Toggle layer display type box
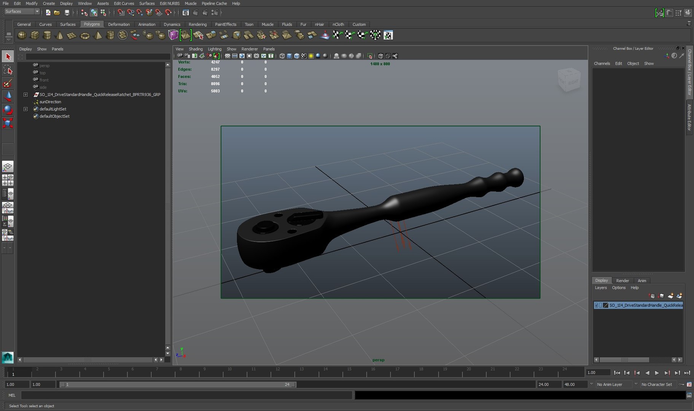 [601, 305]
